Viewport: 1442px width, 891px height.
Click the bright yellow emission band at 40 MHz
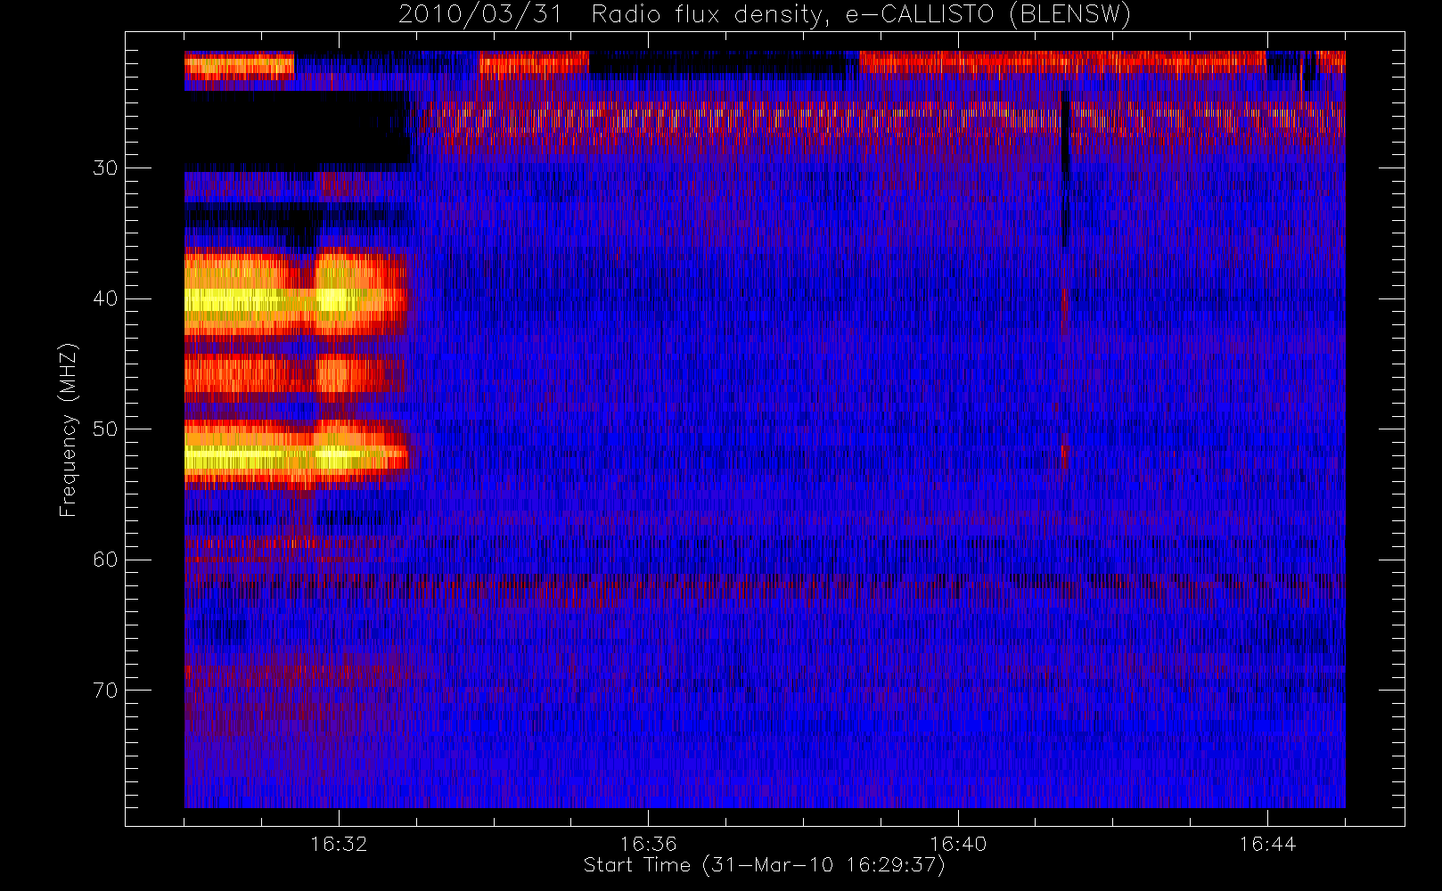click(295, 298)
